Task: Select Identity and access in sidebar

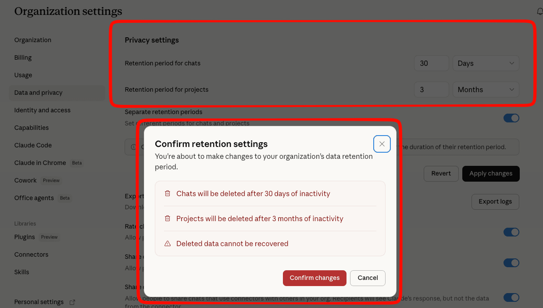Action: coord(42,110)
